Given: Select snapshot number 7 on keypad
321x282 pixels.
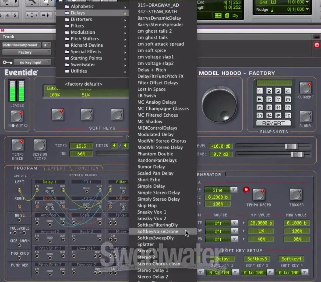Looking at the screenshot, I should coord(278,99).
